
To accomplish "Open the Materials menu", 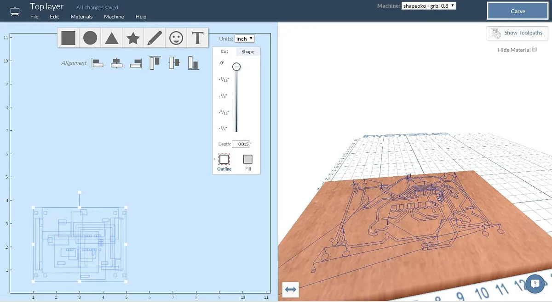I will (x=81, y=17).
